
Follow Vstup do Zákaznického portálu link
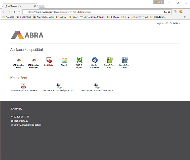[x=26, y=125]
